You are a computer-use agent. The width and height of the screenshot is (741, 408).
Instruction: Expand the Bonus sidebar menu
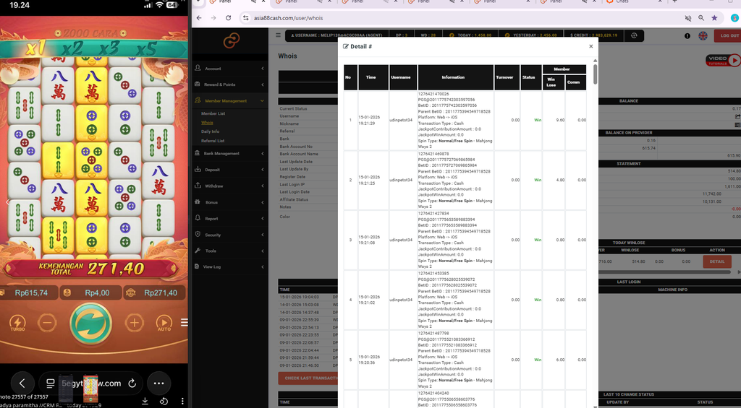click(230, 202)
